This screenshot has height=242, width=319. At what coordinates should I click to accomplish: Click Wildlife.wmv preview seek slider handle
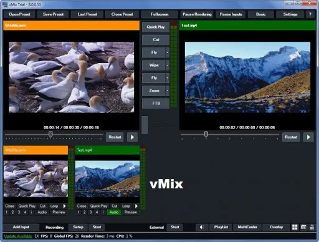coord(50,135)
